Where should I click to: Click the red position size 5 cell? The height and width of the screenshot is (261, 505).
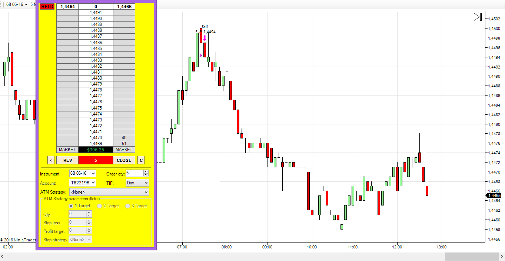coord(96,160)
